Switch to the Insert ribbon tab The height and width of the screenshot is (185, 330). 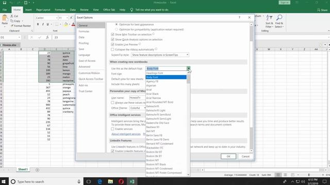28,10
